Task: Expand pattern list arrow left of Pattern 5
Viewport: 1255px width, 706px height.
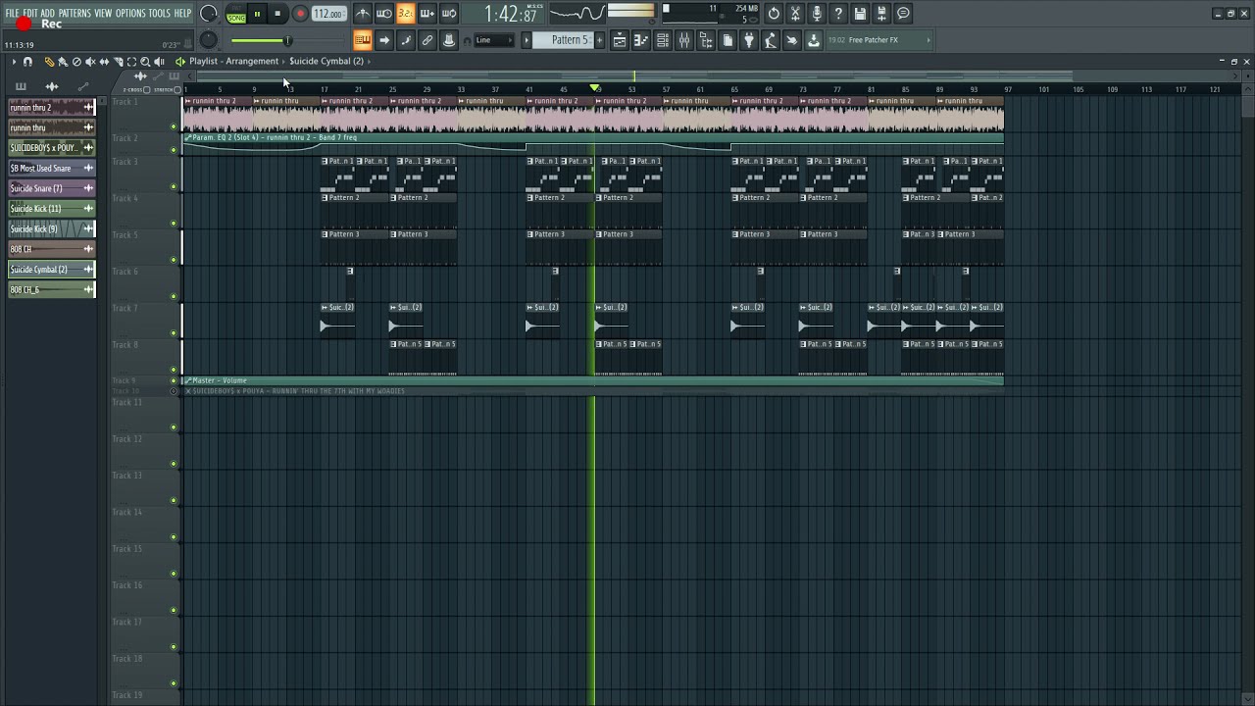Action: [527, 40]
